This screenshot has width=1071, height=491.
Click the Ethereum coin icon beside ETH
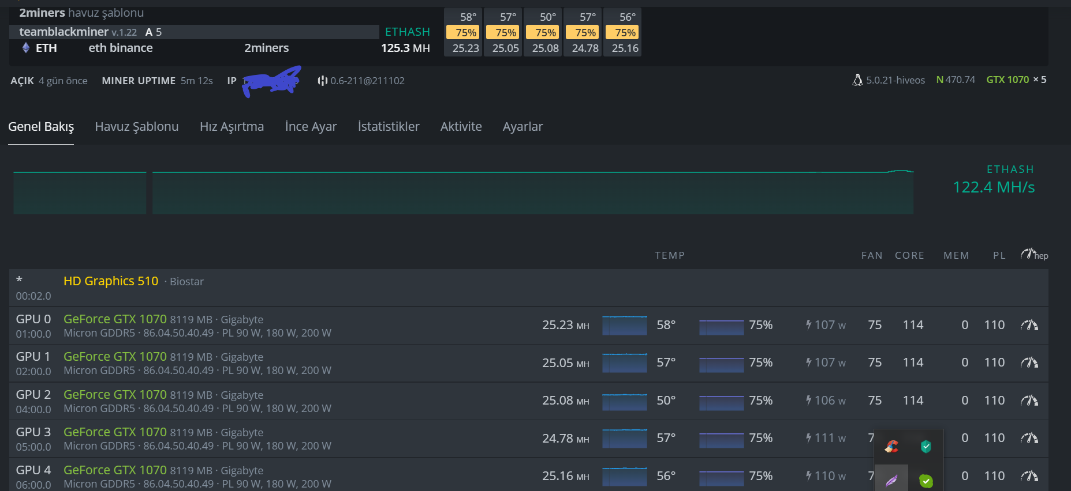pyautogui.click(x=26, y=48)
